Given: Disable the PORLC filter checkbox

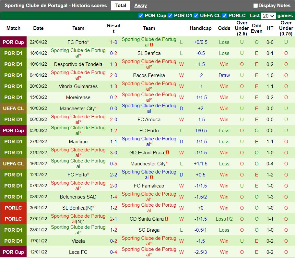Looking at the screenshot, I should [x=224, y=16].
